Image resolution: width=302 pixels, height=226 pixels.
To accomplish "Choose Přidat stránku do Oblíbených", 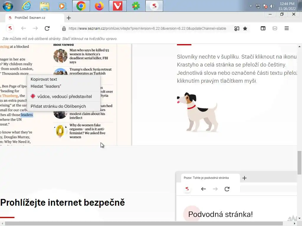I will [x=64, y=106].
